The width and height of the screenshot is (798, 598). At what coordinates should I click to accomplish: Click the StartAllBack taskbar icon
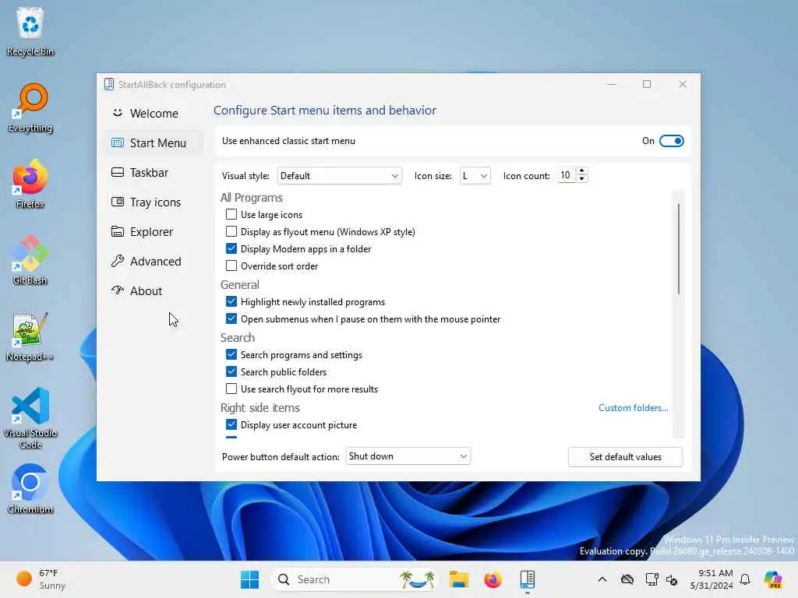528,579
